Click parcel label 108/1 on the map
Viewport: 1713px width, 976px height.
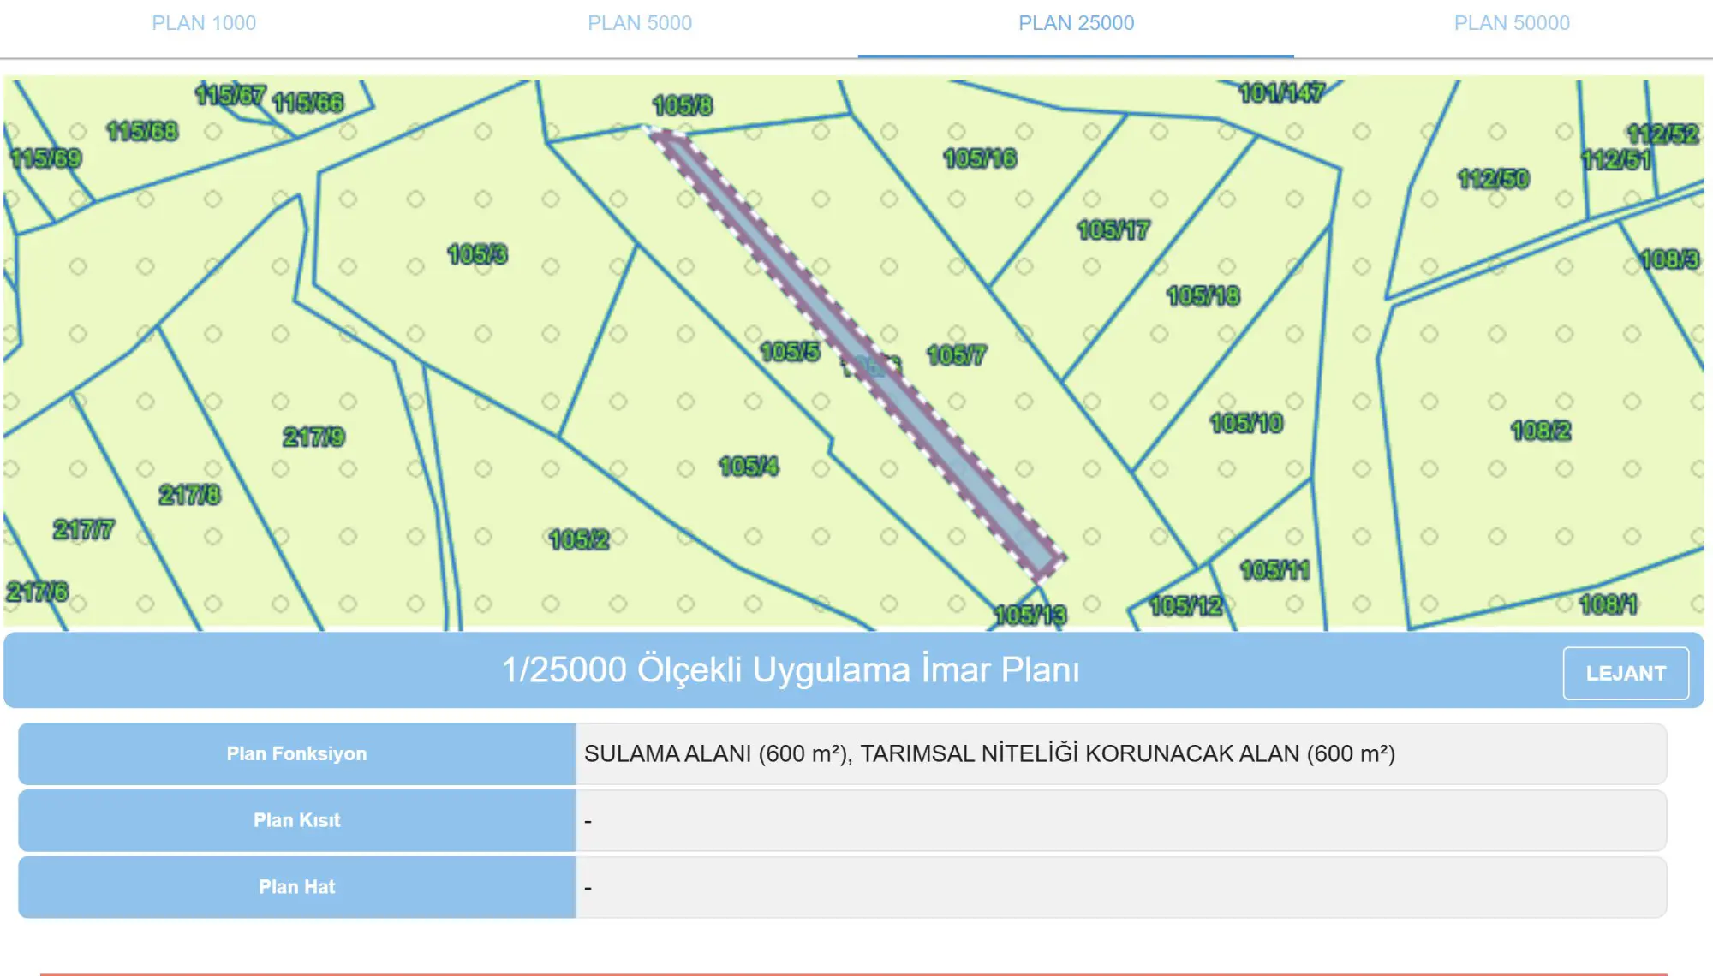pos(1608,604)
